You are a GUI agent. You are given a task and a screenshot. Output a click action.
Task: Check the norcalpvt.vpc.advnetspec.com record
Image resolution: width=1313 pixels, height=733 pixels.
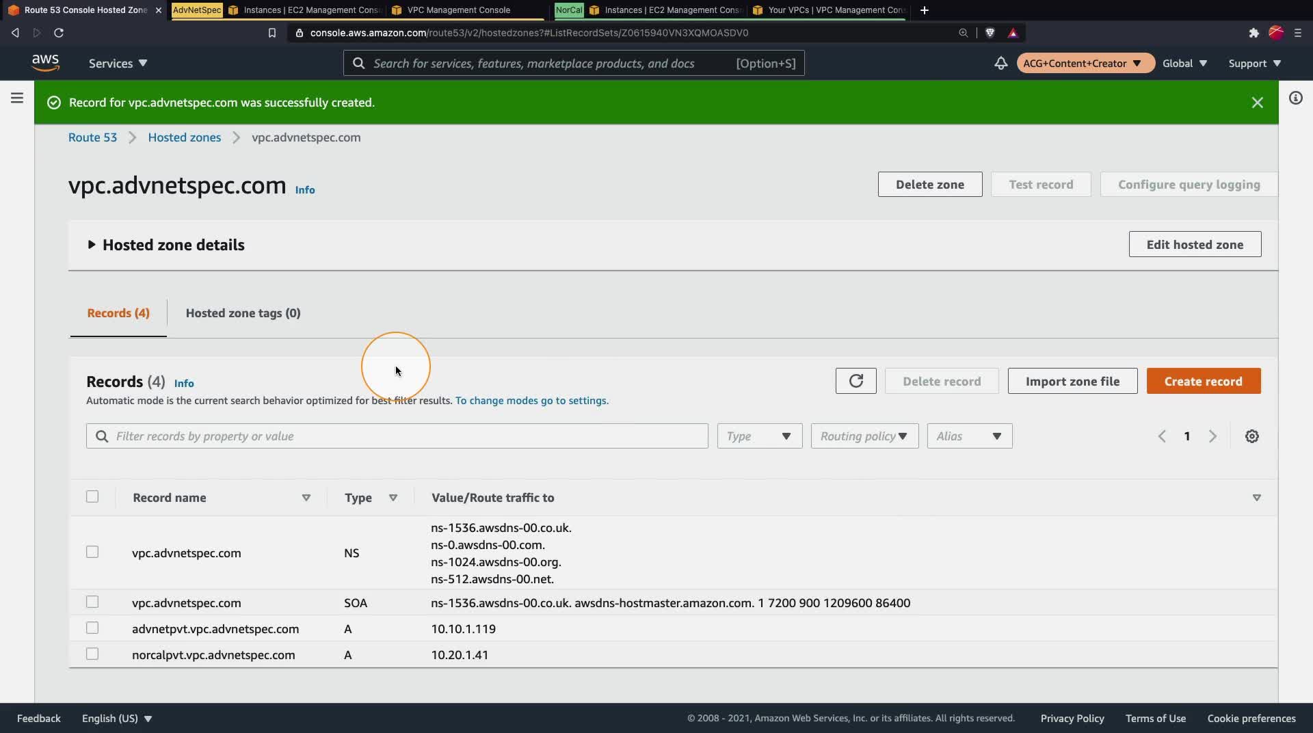pos(92,654)
